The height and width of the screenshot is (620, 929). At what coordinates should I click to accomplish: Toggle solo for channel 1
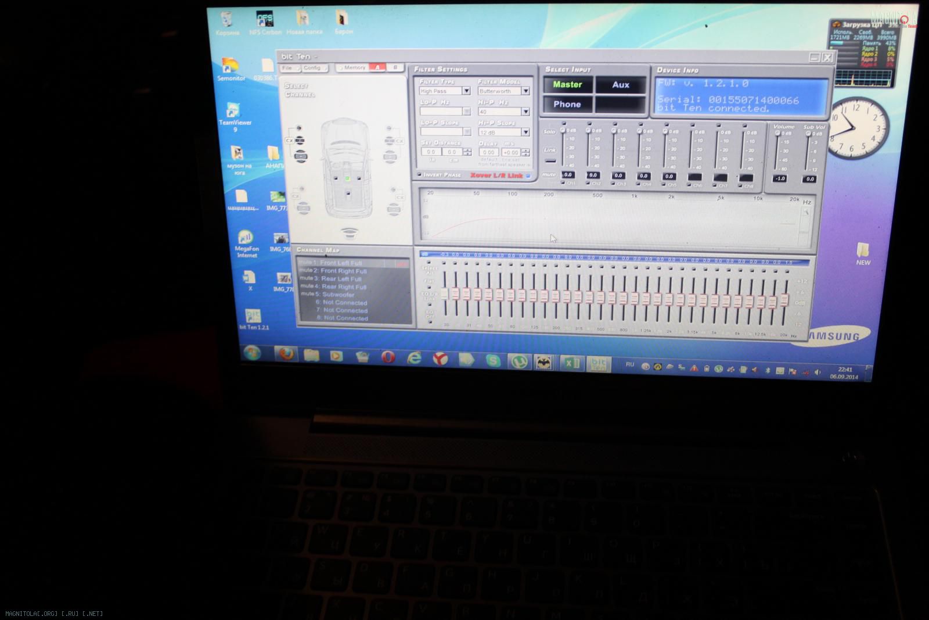563,123
